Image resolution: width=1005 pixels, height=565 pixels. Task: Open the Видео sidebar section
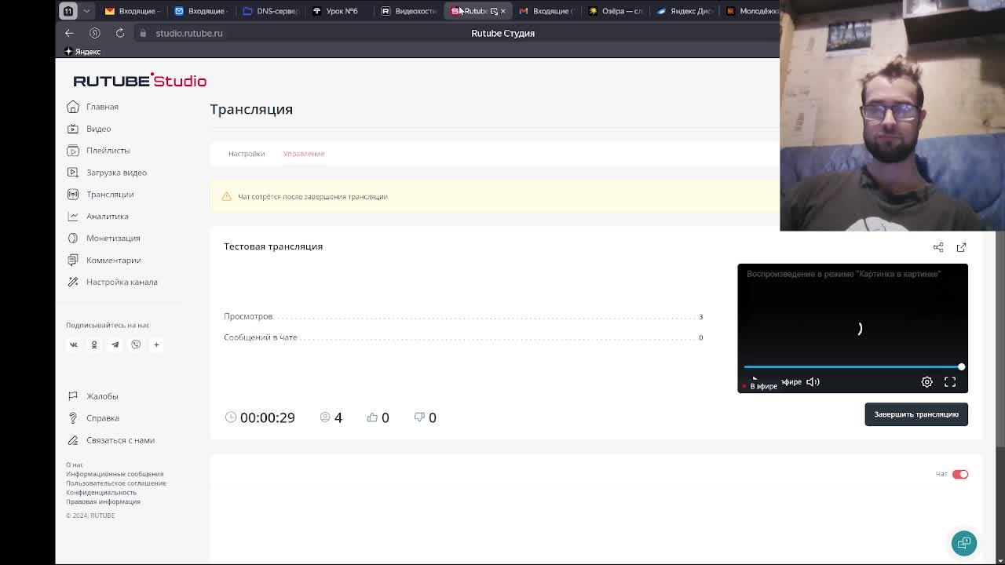point(90,129)
